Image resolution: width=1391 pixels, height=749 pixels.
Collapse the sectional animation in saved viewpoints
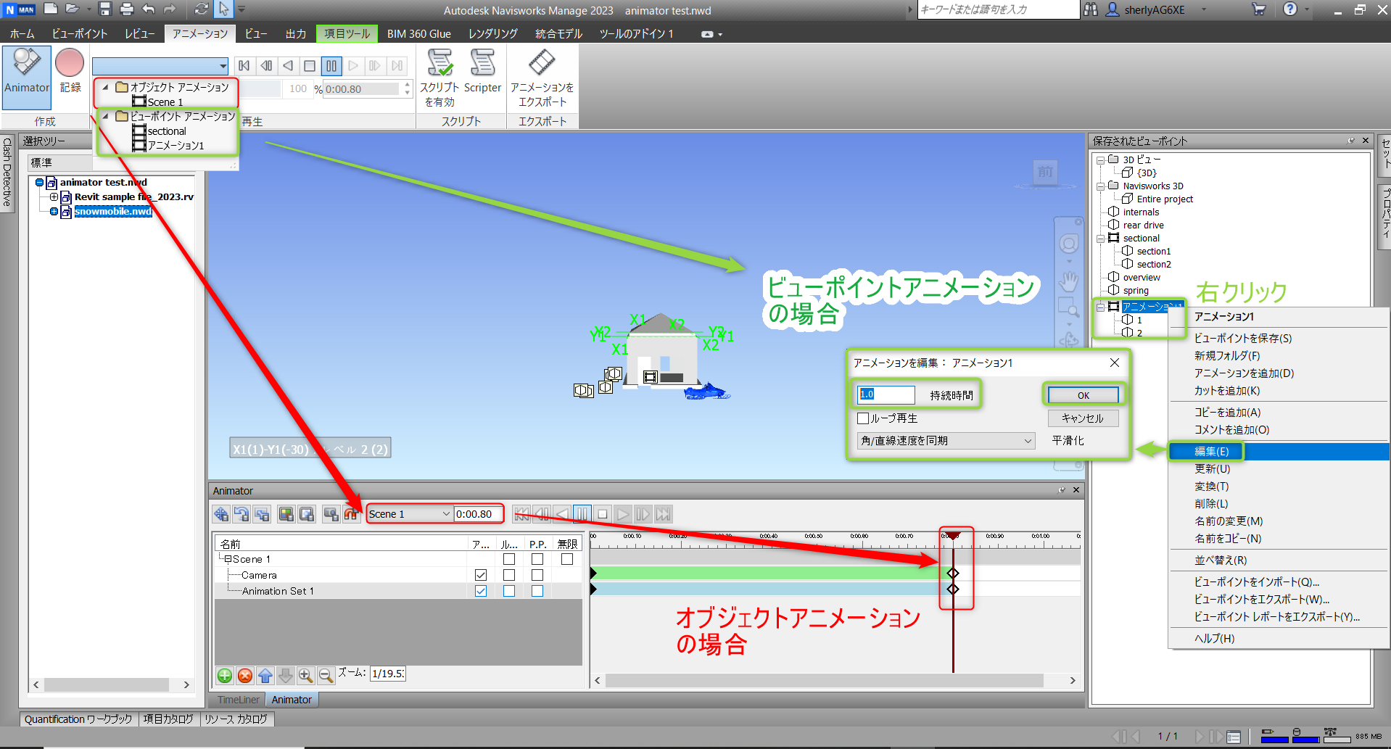click(1100, 239)
